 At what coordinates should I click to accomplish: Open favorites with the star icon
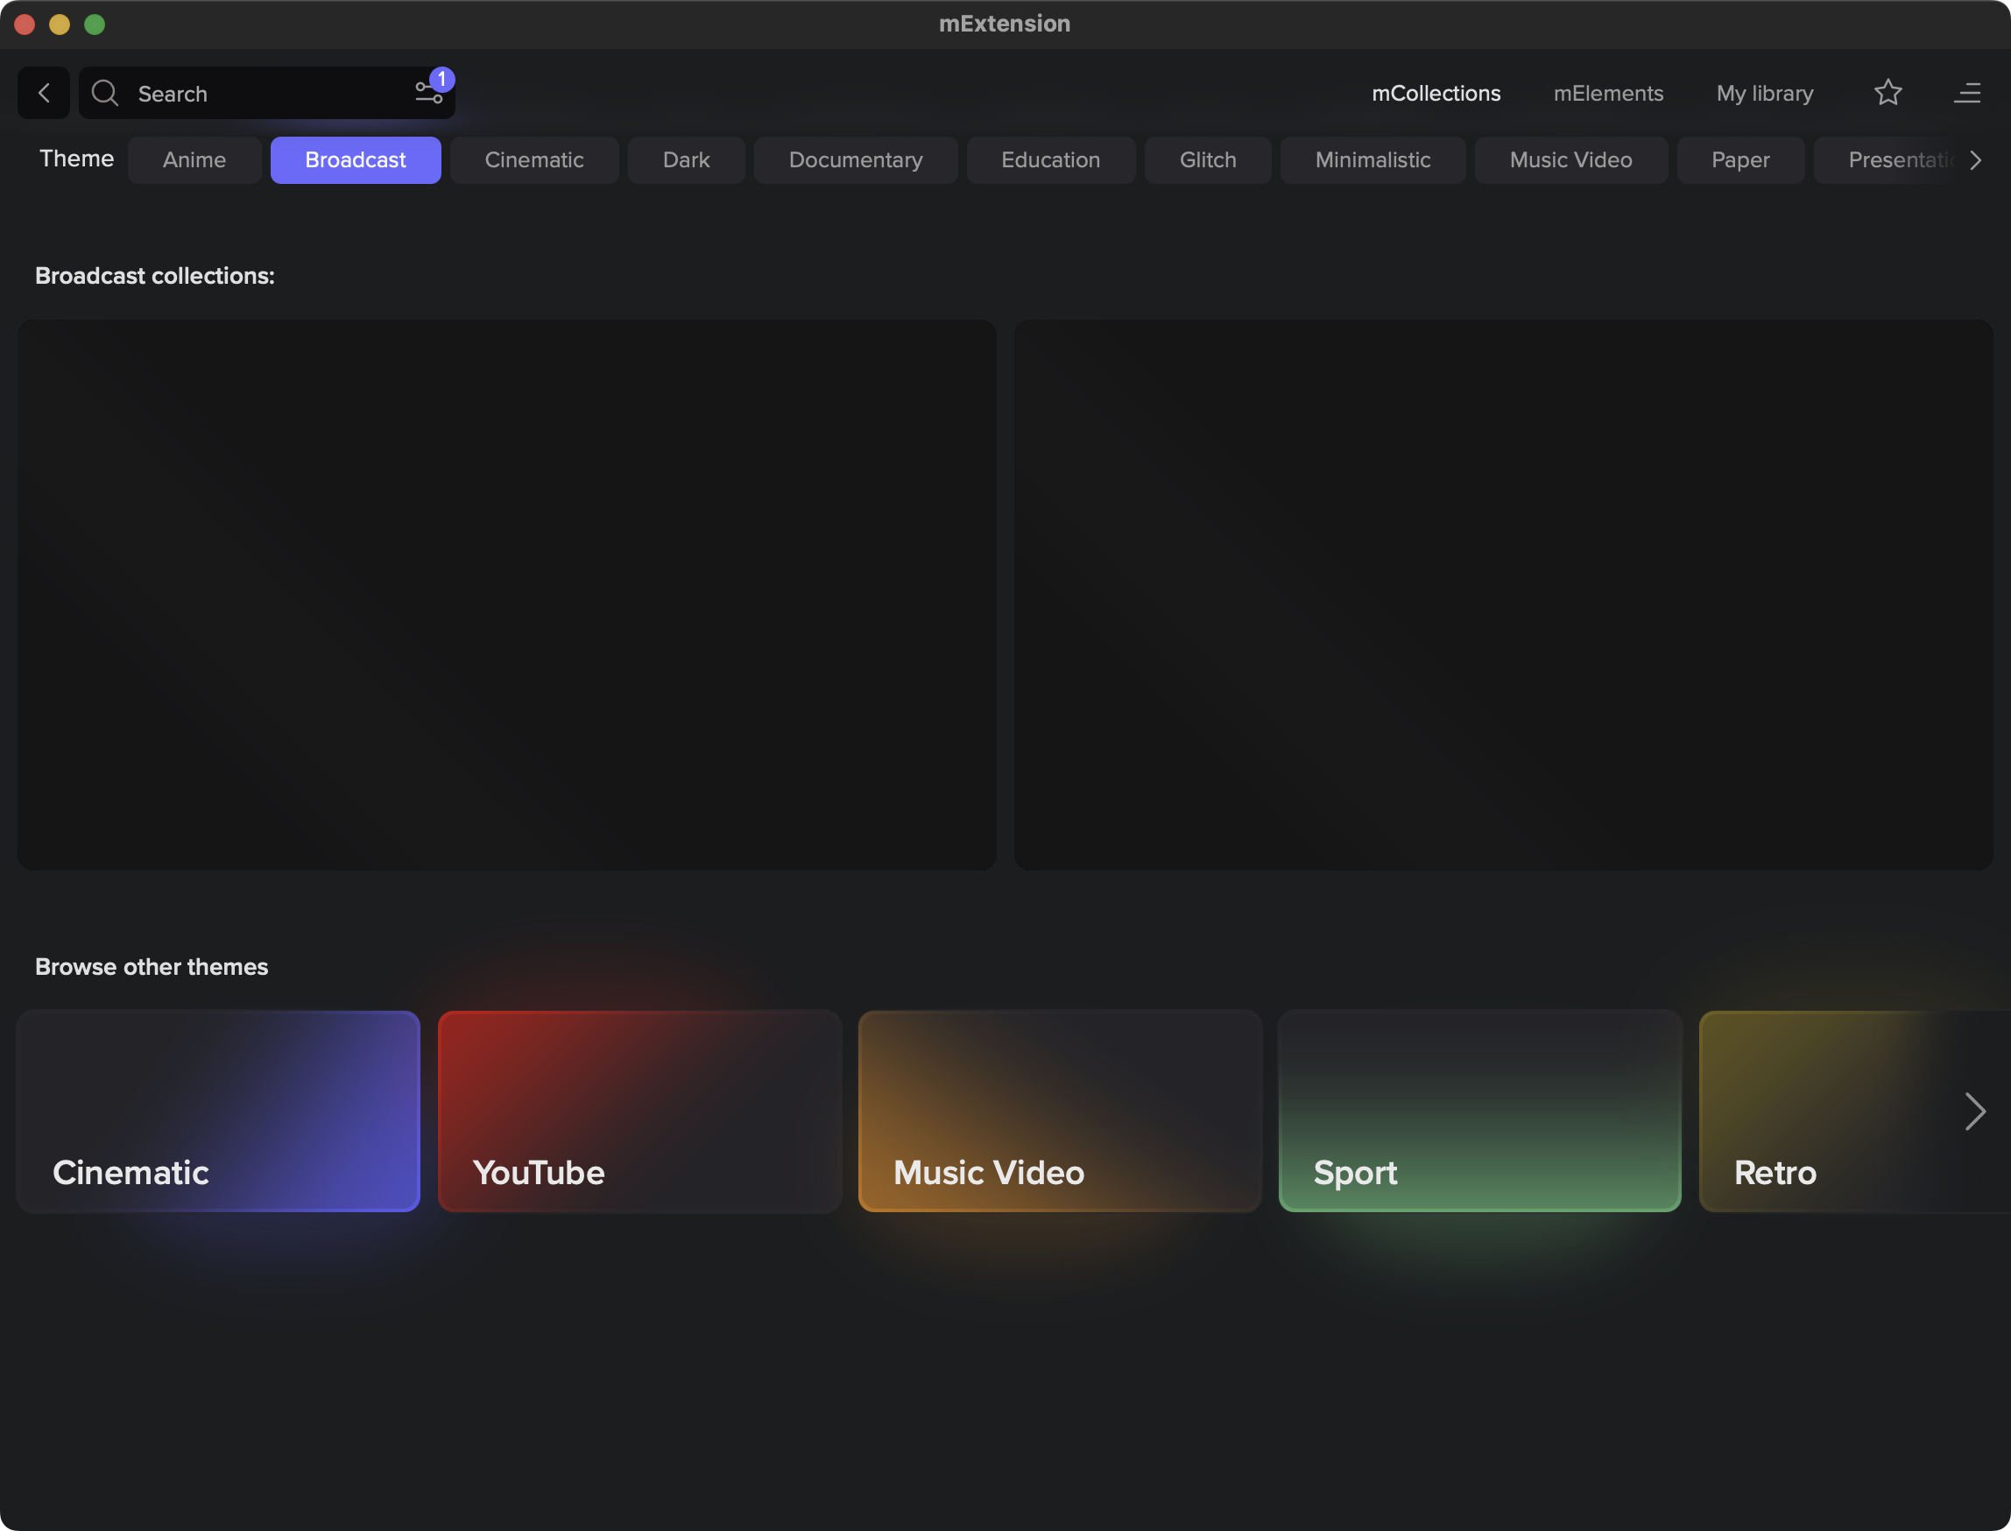(x=1888, y=93)
